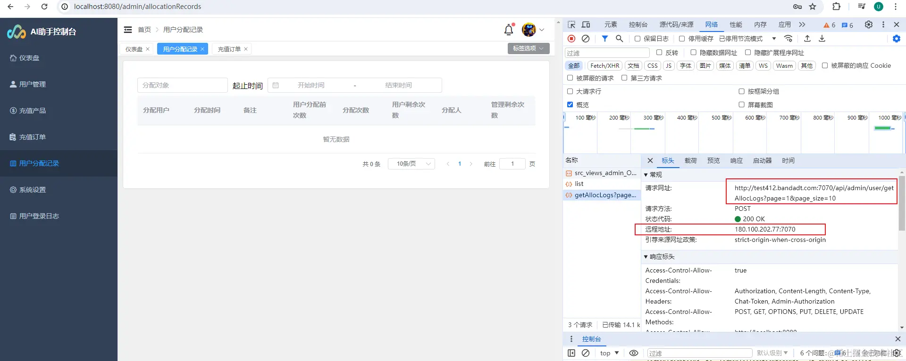Open the 10条/页 page size selector
The width and height of the screenshot is (906, 361).
pyautogui.click(x=411, y=164)
